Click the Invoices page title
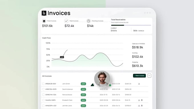This screenshot has width=194, height=109. pyautogui.click(x=59, y=13)
